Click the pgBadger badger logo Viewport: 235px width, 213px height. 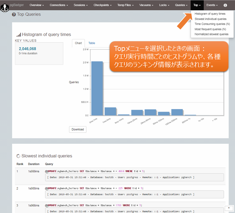tap(5, 8)
